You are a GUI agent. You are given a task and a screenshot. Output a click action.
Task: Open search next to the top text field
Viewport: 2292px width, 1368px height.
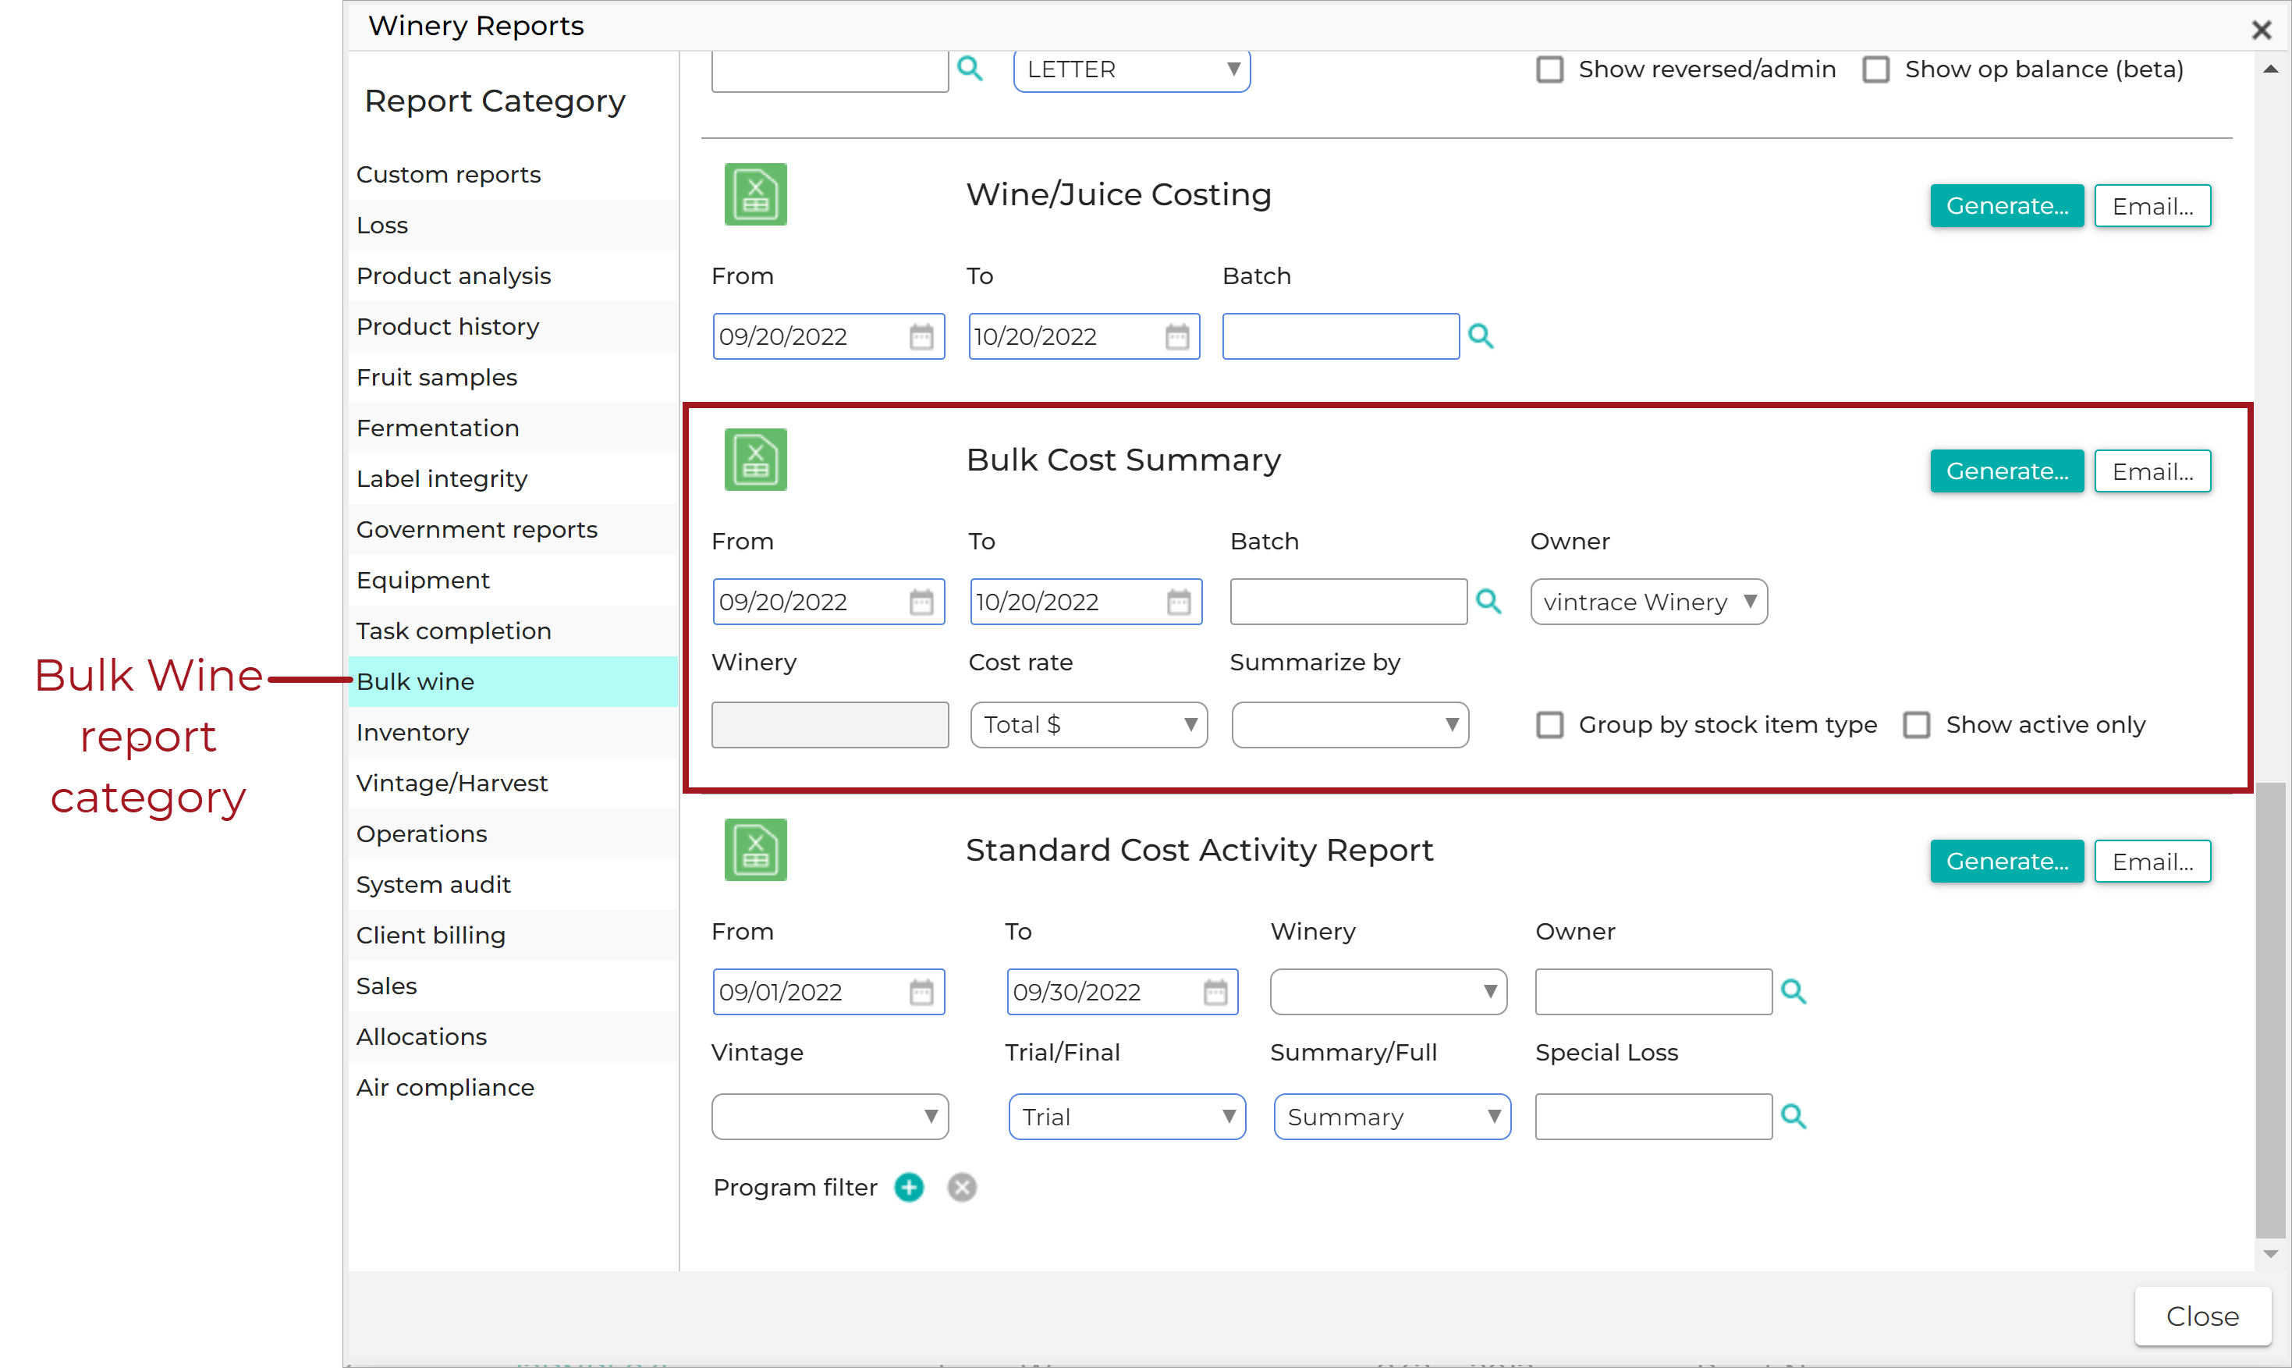(970, 68)
